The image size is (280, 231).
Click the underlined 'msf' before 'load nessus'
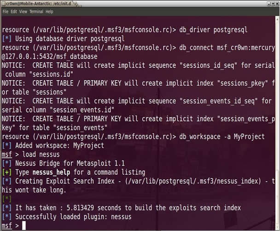[x=7, y=154]
